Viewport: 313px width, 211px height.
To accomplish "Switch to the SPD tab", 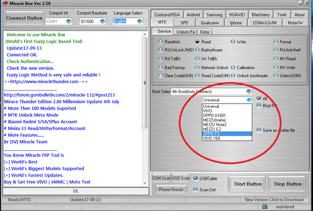I will [x=184, y=23].
